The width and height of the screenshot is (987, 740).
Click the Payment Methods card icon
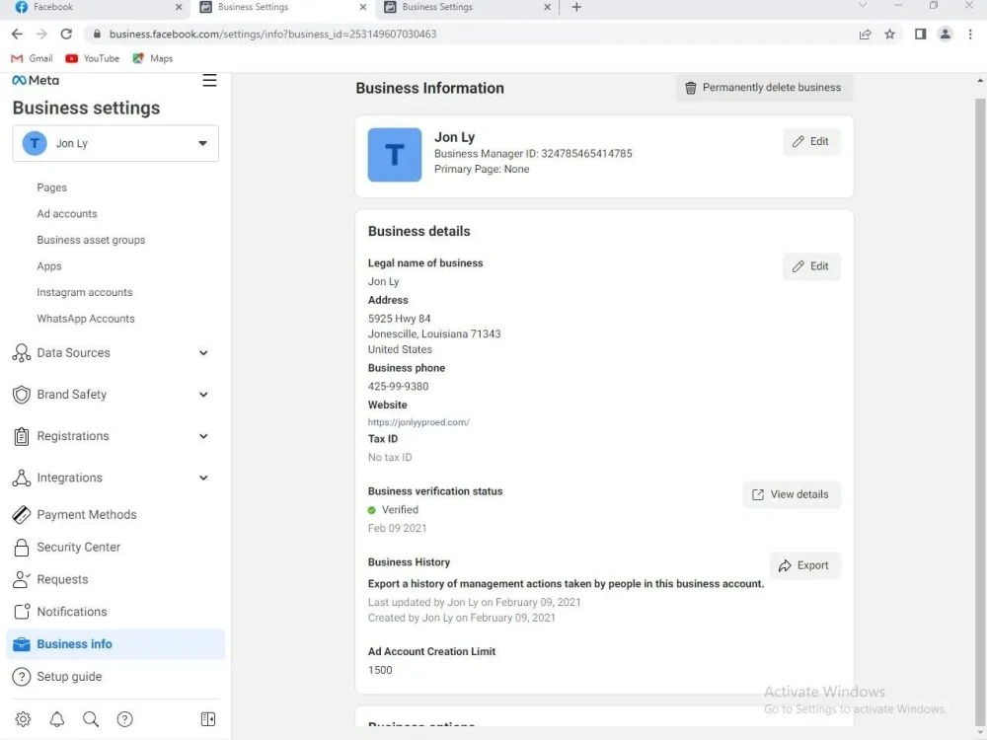tap(21, 515)
